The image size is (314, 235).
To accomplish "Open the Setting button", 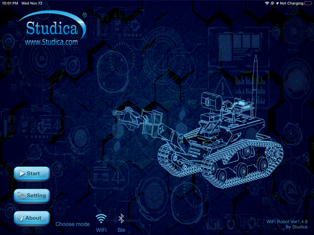I will click(32, 196).
